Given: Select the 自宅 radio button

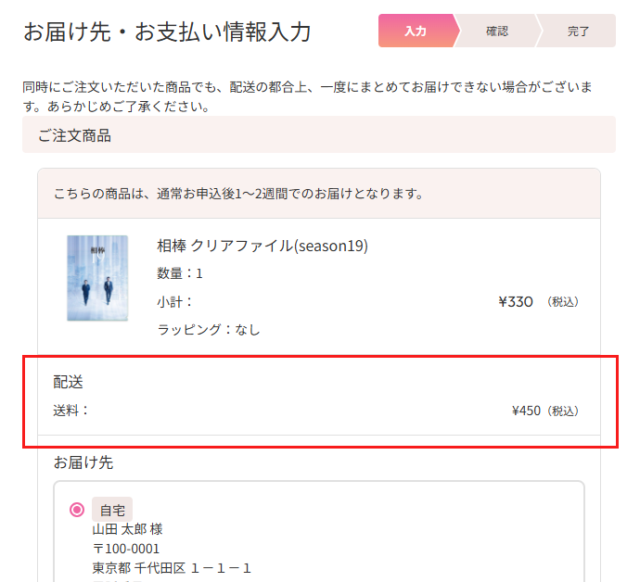Looking at the screenshot, I should (77, 510).
